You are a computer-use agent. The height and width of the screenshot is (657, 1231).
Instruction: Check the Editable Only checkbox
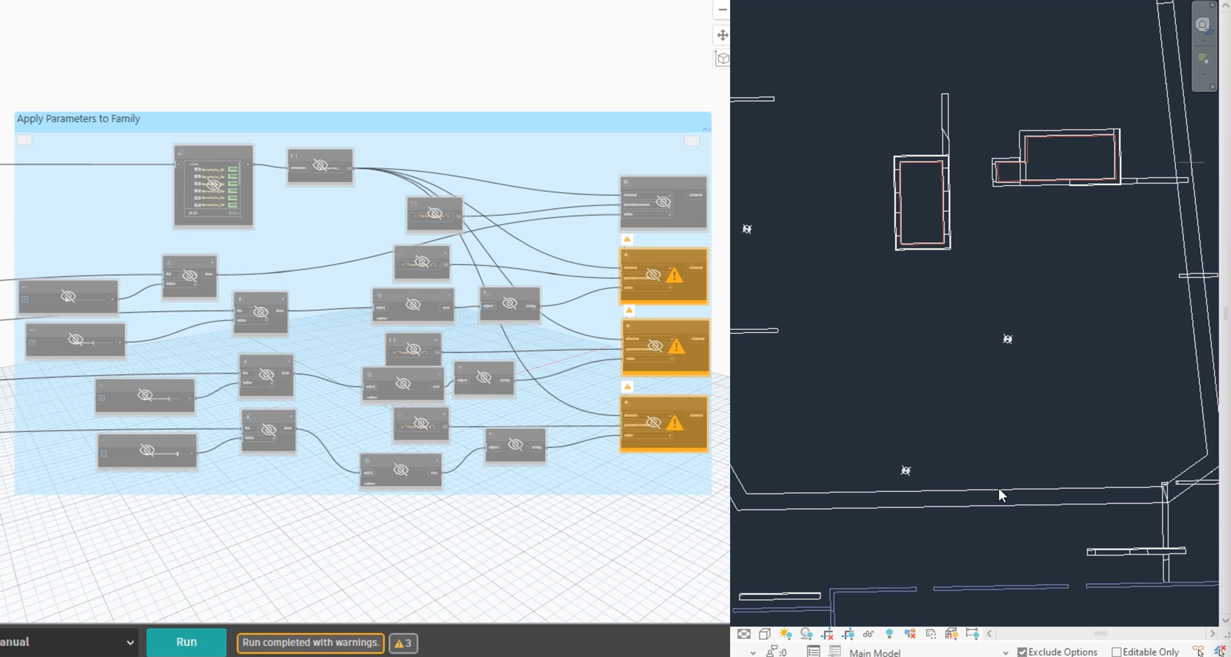click(x=1116, y=652)
